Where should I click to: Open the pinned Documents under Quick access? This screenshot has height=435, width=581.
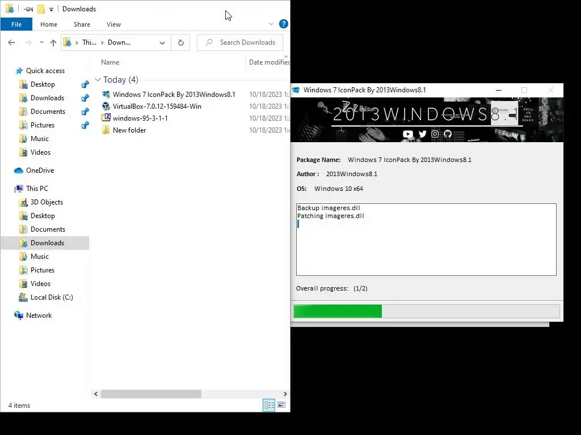click(48, 112)
